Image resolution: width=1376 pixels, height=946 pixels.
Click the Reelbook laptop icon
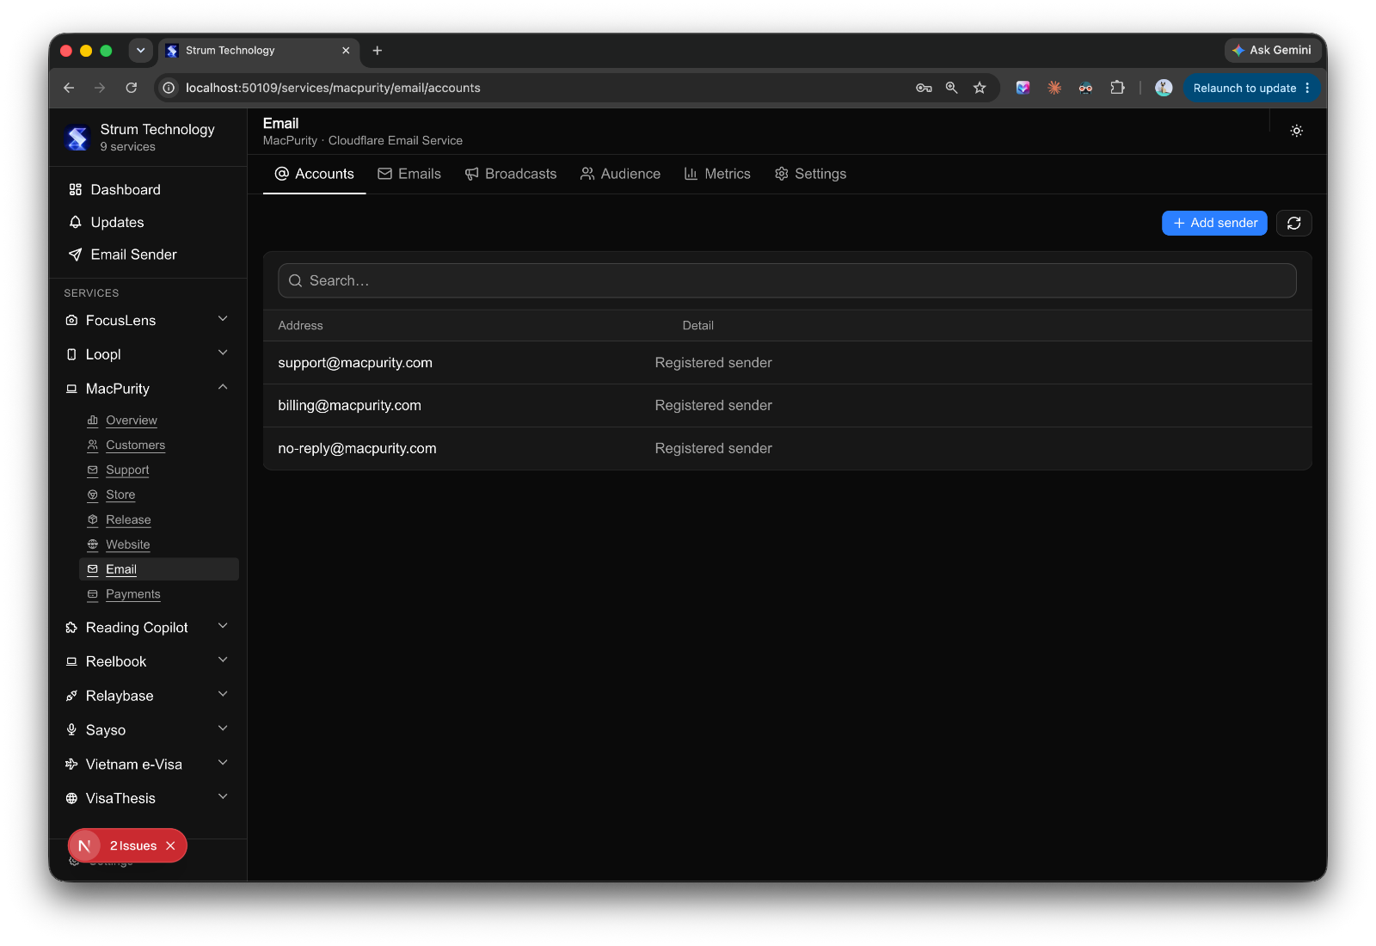pyautogui.click(x=71, y=662)
